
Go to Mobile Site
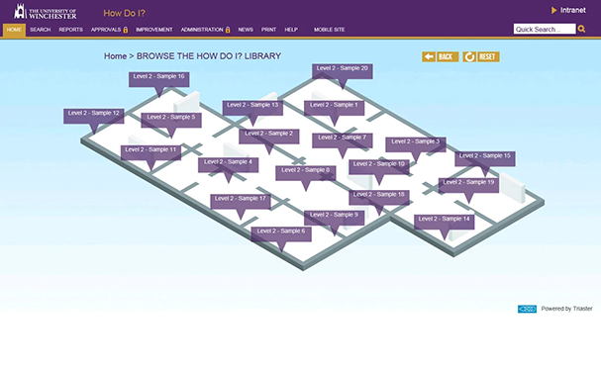(x=330, y=30)
